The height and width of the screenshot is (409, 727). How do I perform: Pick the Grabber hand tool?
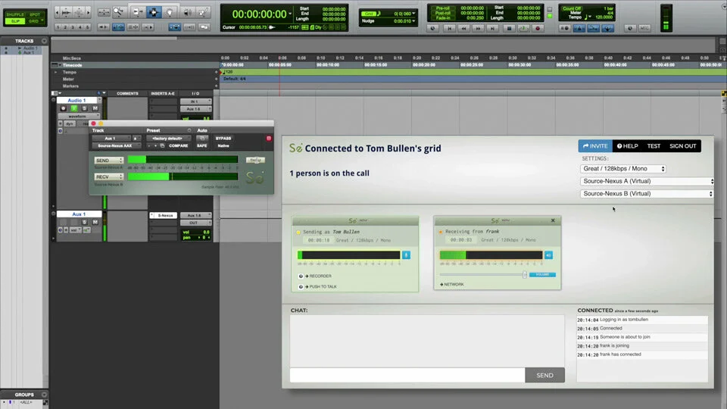[170, 12]
